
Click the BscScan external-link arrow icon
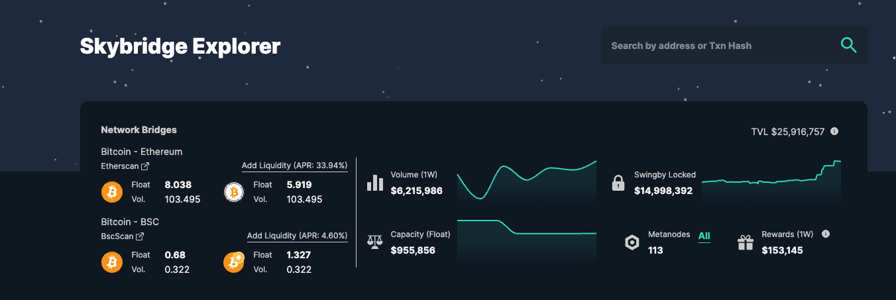tap(140, 236)
